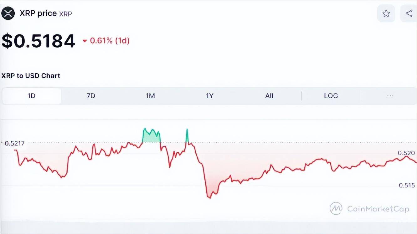Click the CoinMarketCap watermark logo
The image size is (417, 234).
(369, 208)
